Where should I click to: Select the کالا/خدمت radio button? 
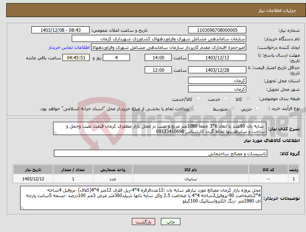coord(198,99)
